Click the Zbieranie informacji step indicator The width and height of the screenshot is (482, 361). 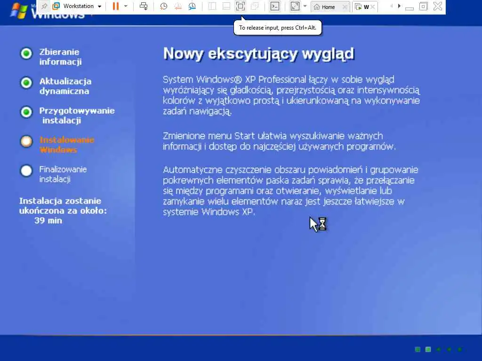(26, 54)
